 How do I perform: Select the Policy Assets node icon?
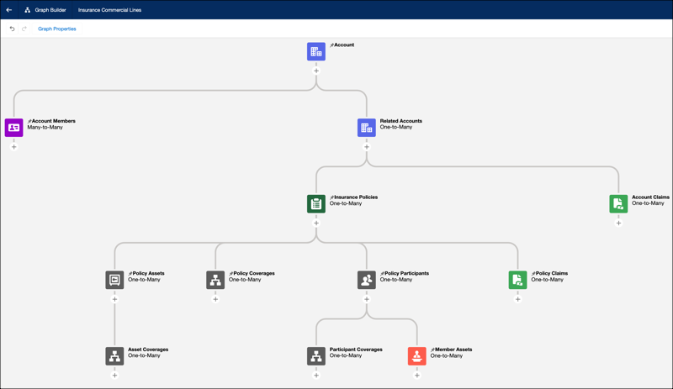[x=114, y=280]
